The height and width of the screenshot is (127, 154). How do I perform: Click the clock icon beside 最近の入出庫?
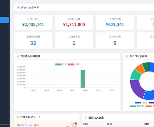pos(86,118)
